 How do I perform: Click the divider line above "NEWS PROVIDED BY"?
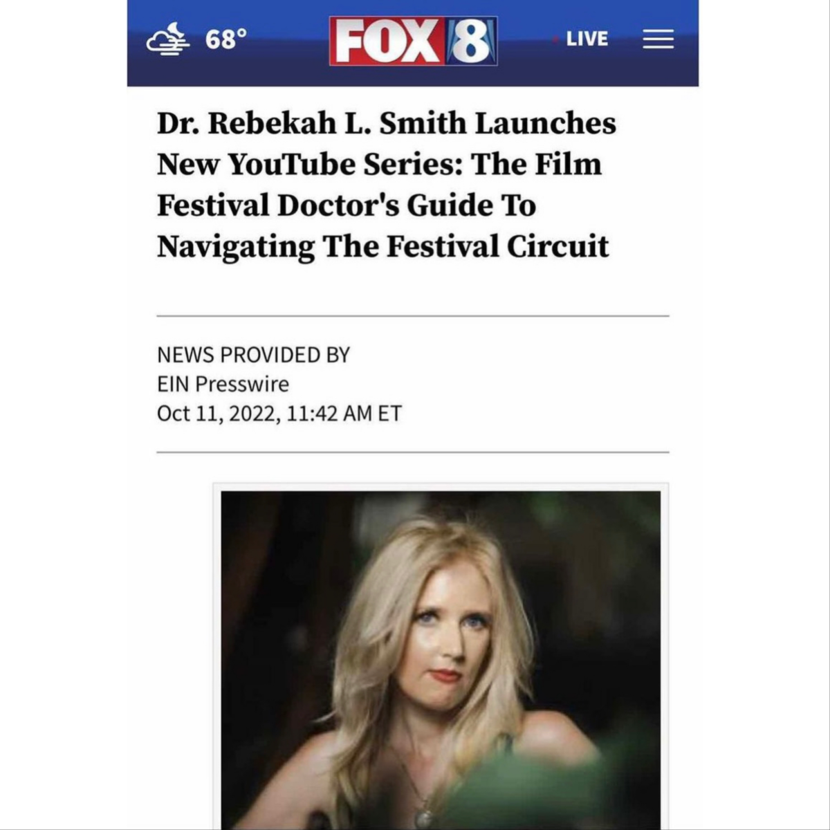tap(413, 316)
